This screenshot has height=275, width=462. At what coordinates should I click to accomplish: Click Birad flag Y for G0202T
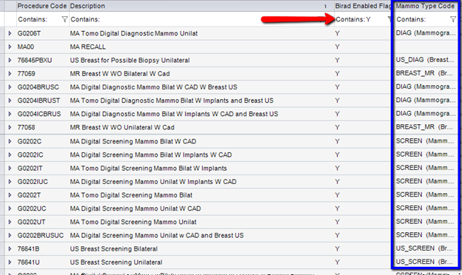pyautogui.click(x=338, y=195)
